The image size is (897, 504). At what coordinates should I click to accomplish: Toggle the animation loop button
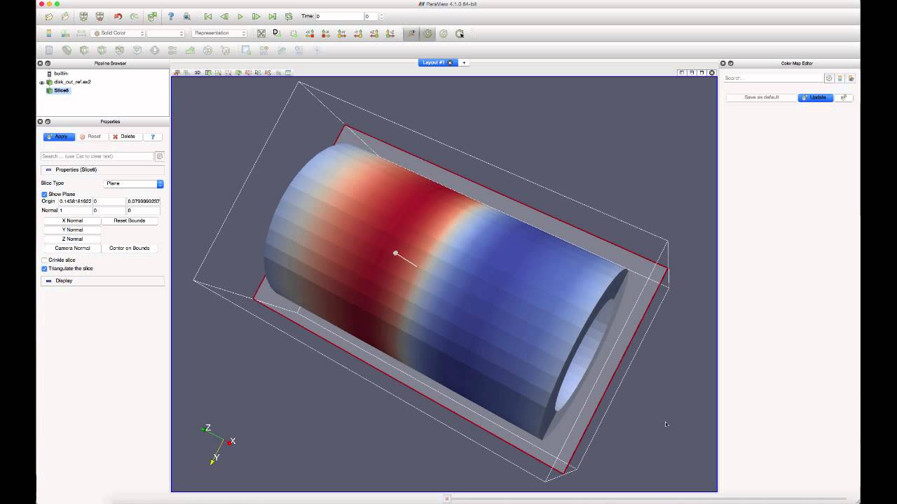(x=289, y=17)
